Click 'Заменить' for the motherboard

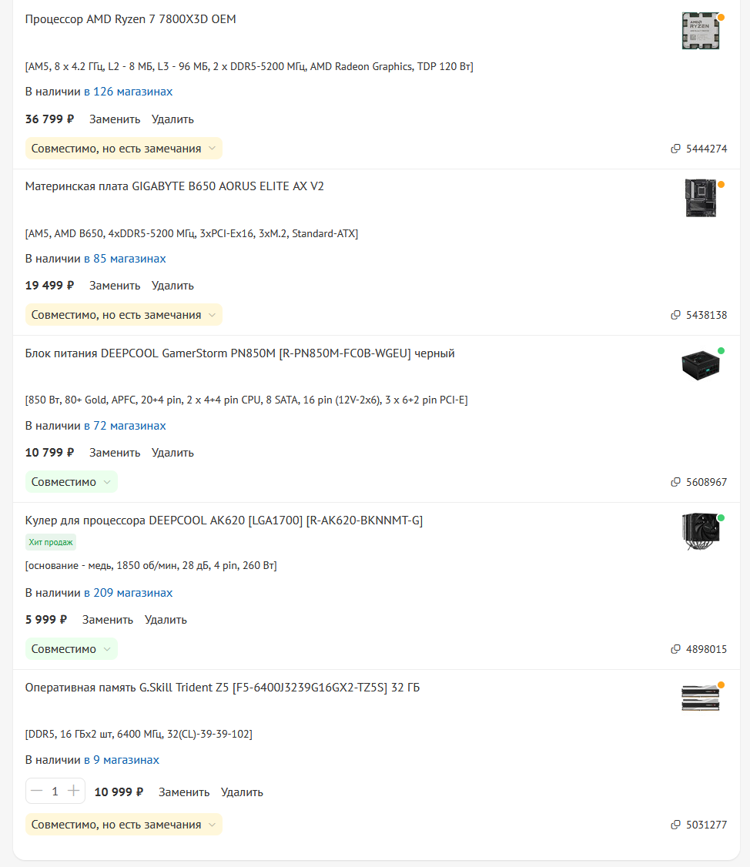click(x=115, y=286)
